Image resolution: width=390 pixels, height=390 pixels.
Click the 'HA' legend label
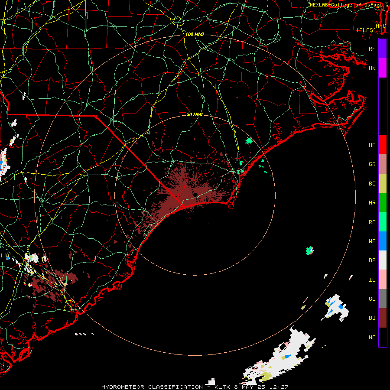click(372, 145)
